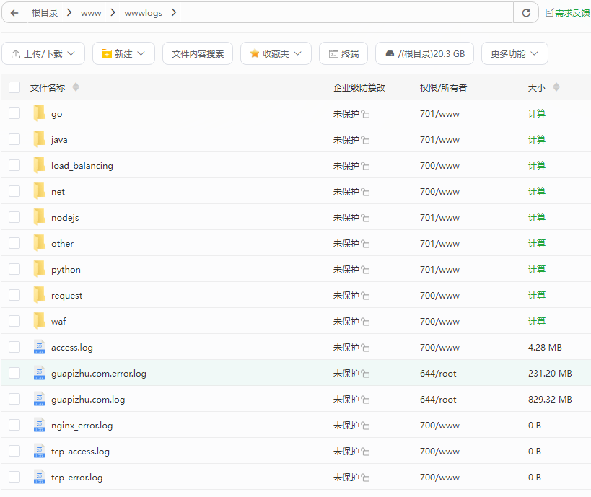The image size is (591, 497).
Task: Open the 新建 dropdown
Action: pos(123,53)
